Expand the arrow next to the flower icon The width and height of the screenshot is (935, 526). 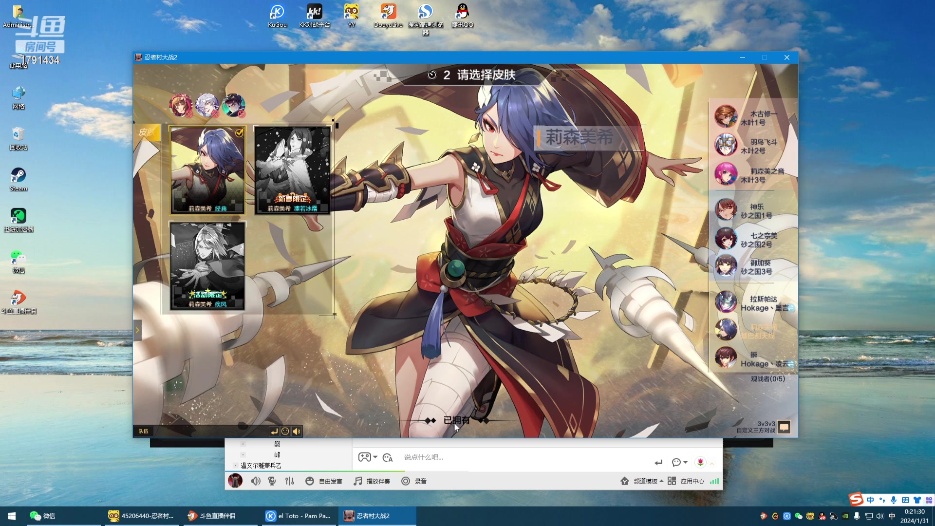tap(712, 464)
